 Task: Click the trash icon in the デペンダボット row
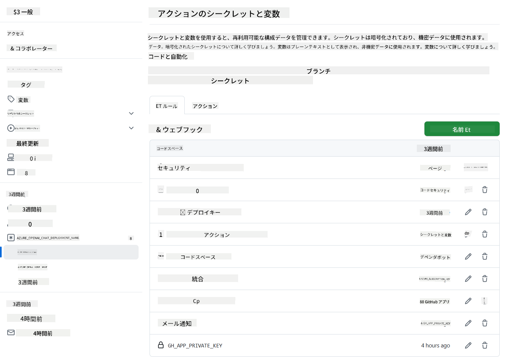[484, 256]
